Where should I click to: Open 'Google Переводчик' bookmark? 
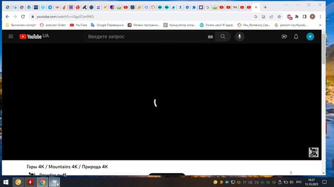[107, 25]
